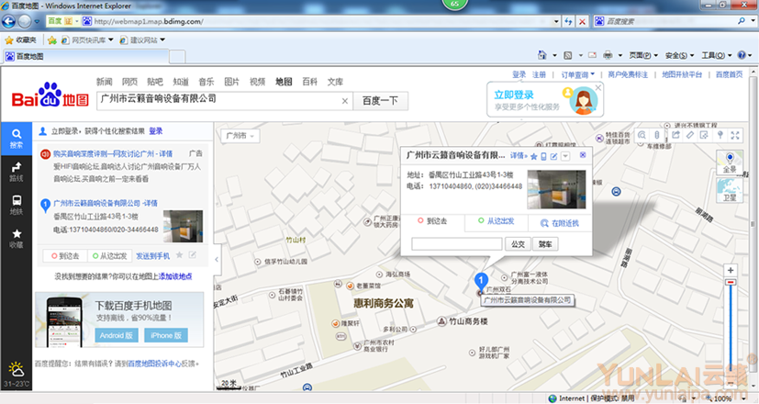This screenshot has height=404, width=759.
Task: Open the 工具(O) menu
Action: 717,55
